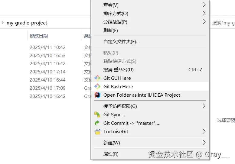This screenshot has height=164, width=235.
Task: Click the TortoiseGit turtle icon
Action: click(x=97, y=131)
